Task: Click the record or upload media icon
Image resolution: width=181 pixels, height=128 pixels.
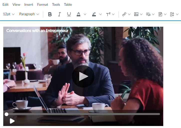Action: [148, 14]
